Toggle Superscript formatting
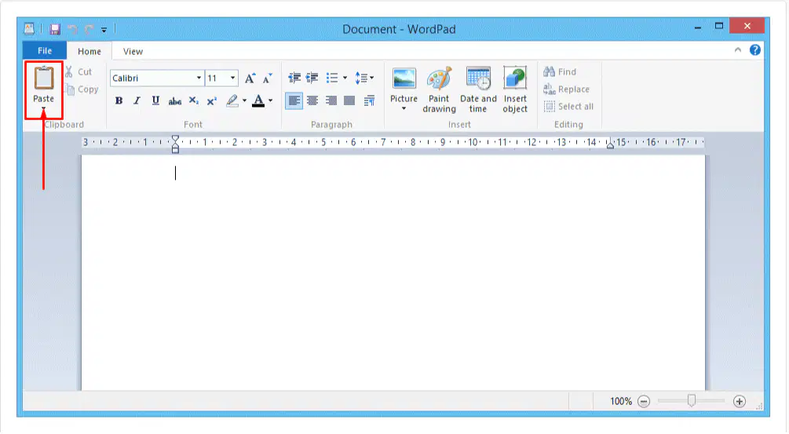This screenshot has height=434, width=789. pyautogui.click(x=212, y=100)
